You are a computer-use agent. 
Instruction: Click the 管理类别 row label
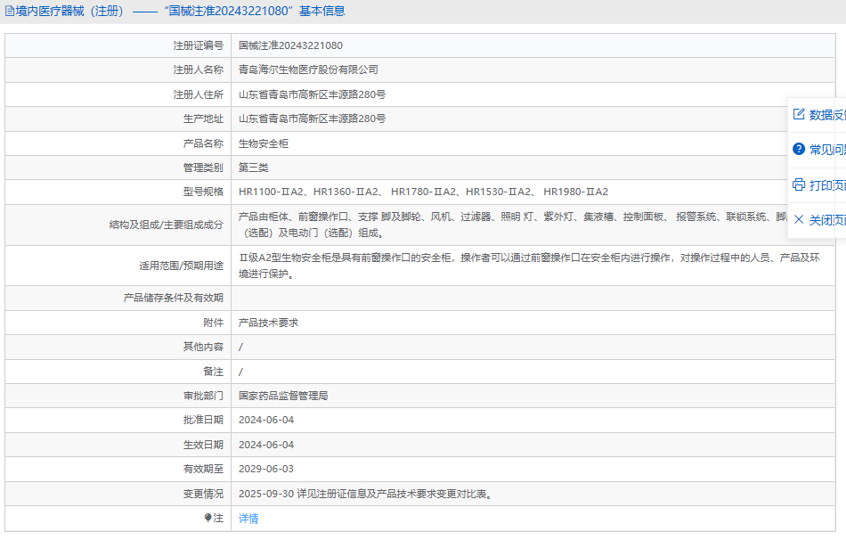(x=203, y=168)
